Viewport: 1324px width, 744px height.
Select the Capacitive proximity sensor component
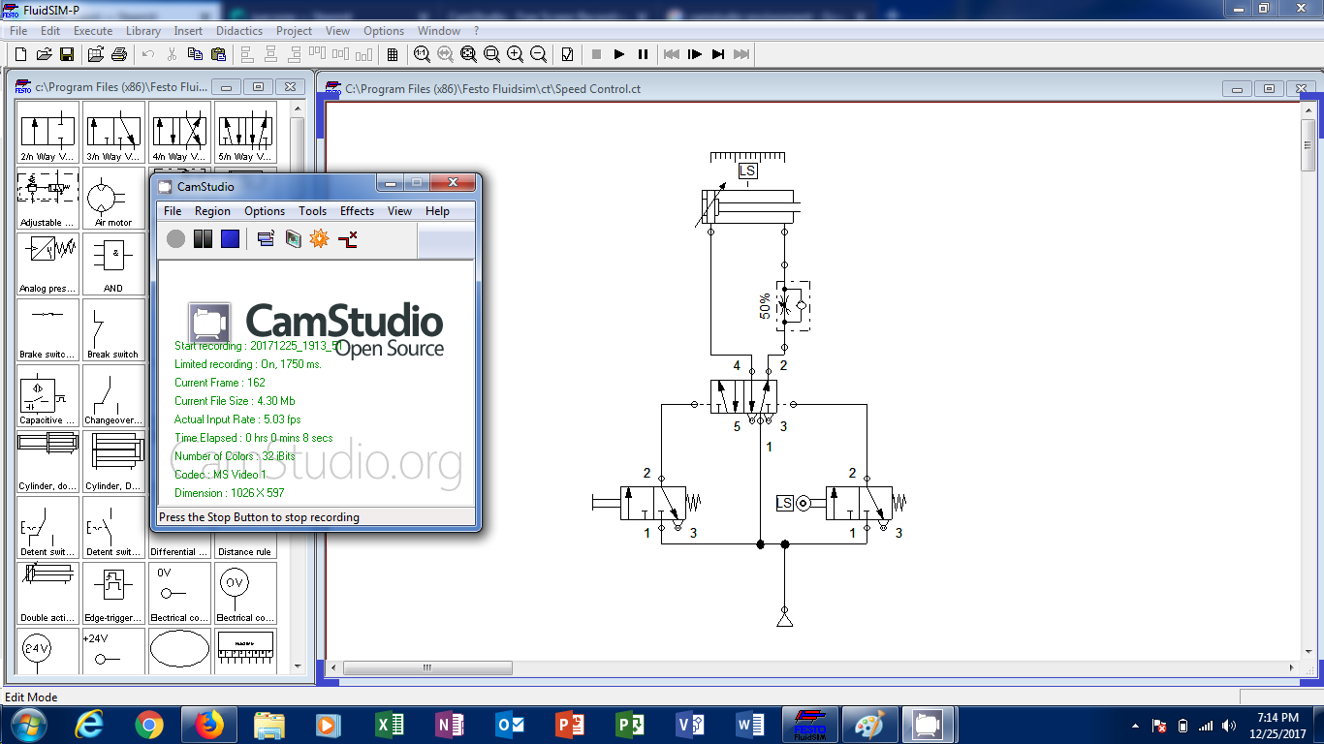(x=47, y=396)
